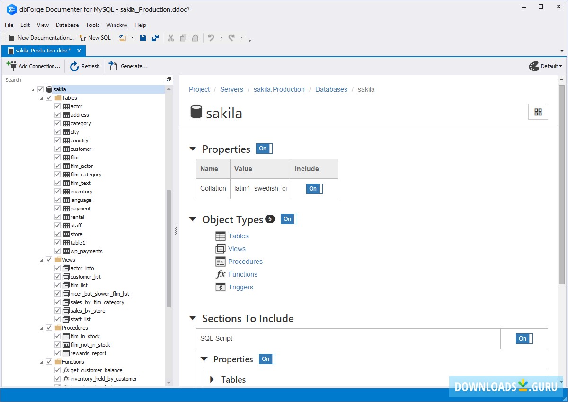Collapse the Views folder node

click(41, 260)
